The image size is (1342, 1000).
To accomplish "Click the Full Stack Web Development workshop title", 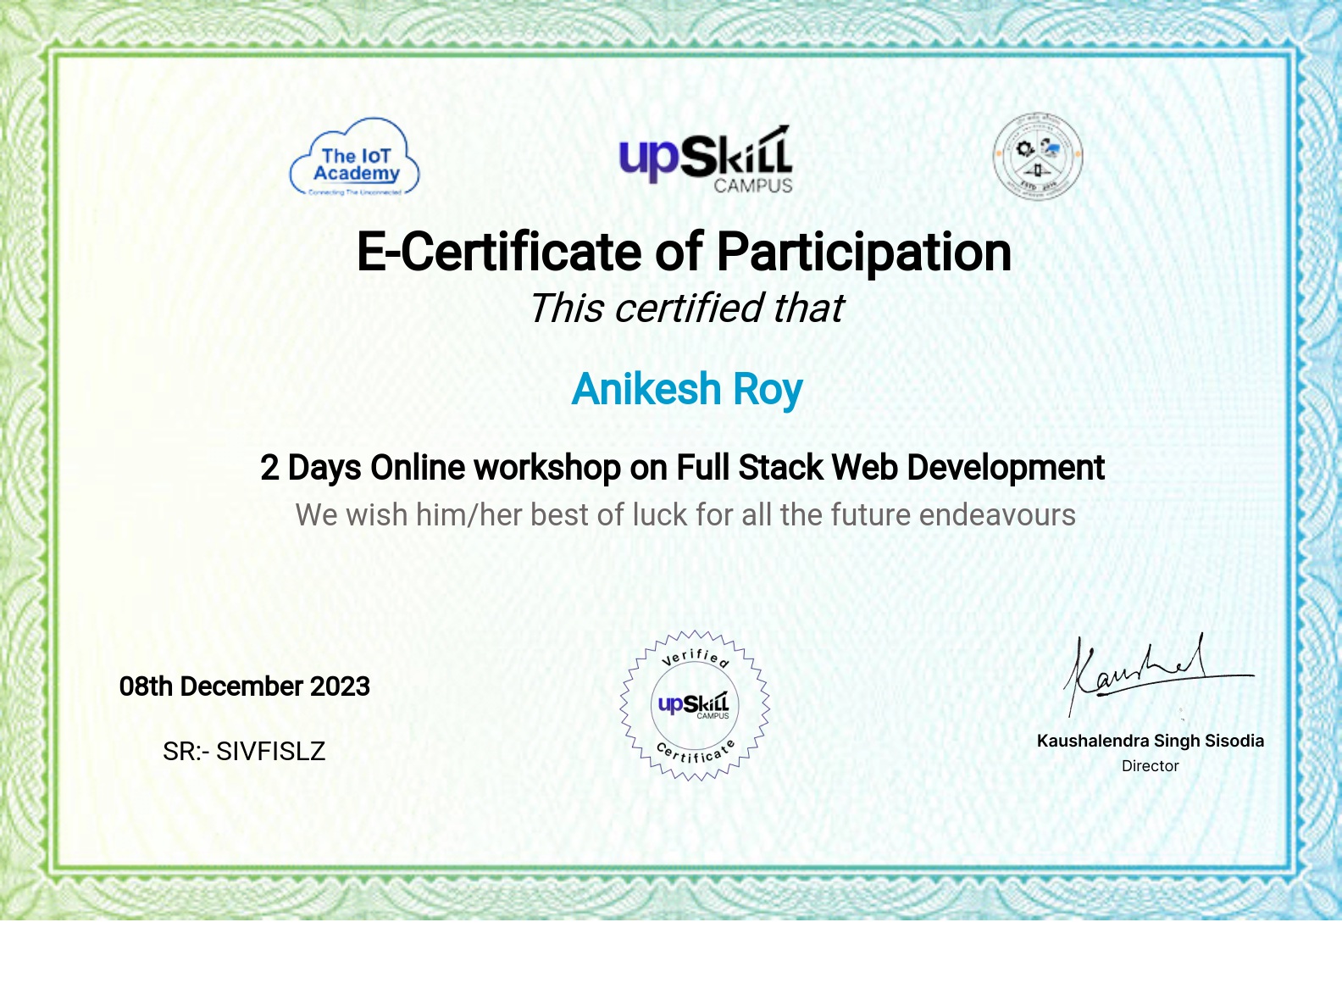I will pyautogui.click(x=682, y=468).
